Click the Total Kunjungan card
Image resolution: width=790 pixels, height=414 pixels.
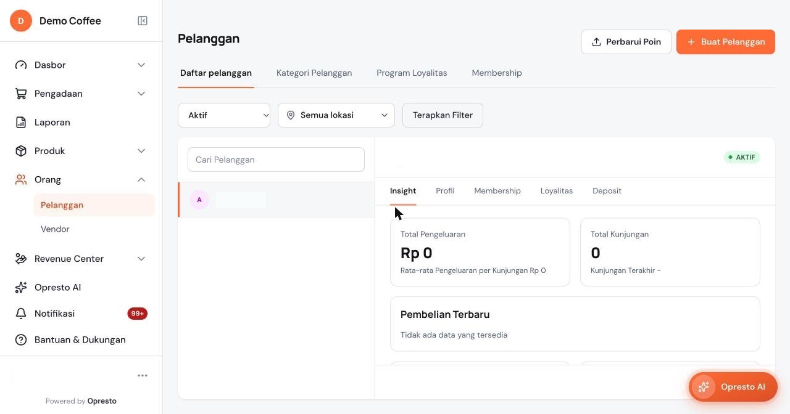tap(670, 252)
